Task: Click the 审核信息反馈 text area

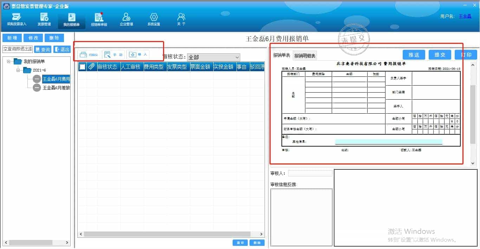Action: (301, 217)
